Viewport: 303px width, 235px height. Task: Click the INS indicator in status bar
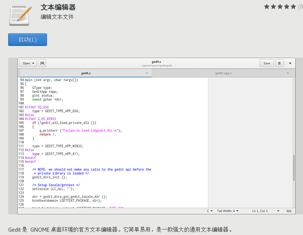coord(289,211)
